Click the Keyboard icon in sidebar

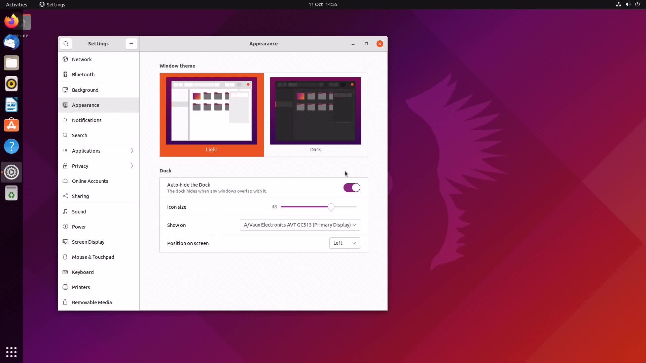[65, 272]
